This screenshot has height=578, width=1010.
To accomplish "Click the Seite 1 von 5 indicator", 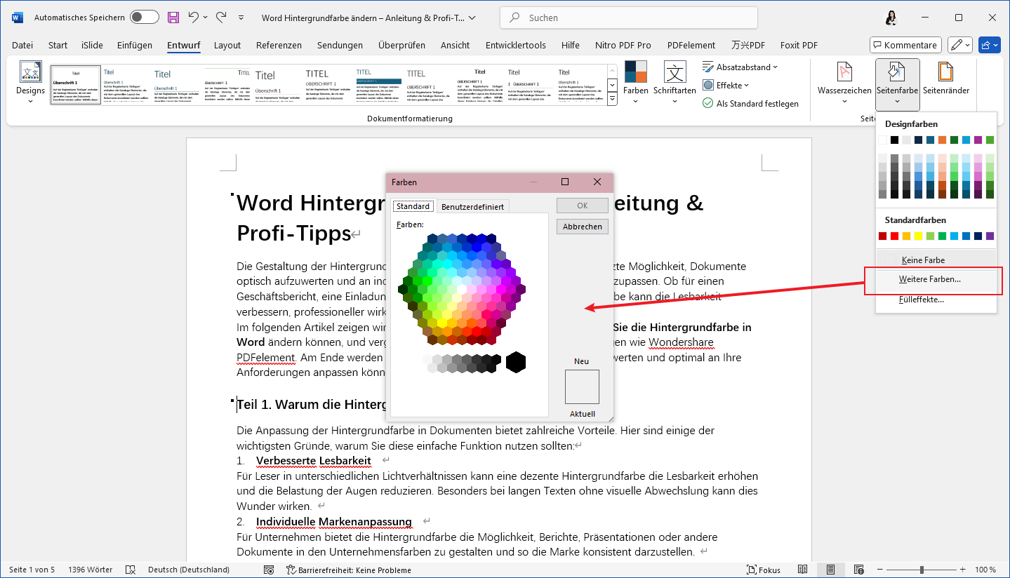I will tap(32, 570).
